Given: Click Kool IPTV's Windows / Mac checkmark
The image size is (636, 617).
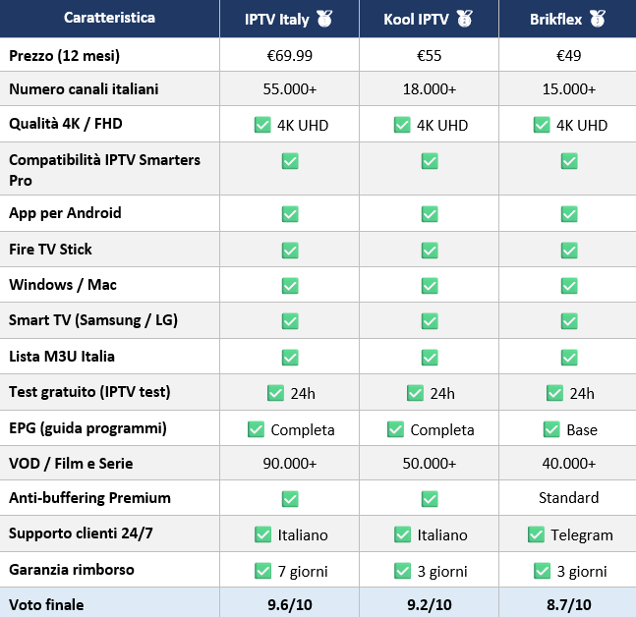Looking at the screenshot, I should tap(430, 286).
